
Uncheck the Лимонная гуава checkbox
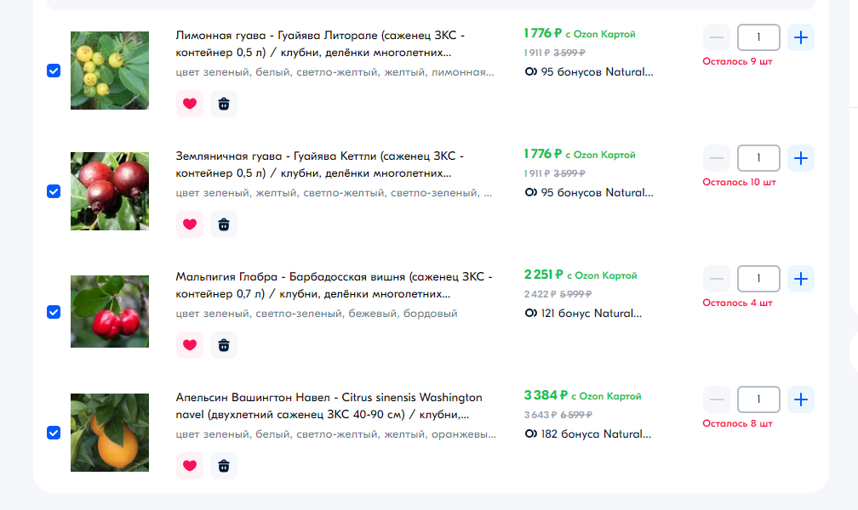tap(54, 71)
